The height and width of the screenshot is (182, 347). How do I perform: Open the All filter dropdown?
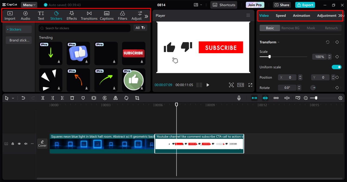(x=140, y=28)
